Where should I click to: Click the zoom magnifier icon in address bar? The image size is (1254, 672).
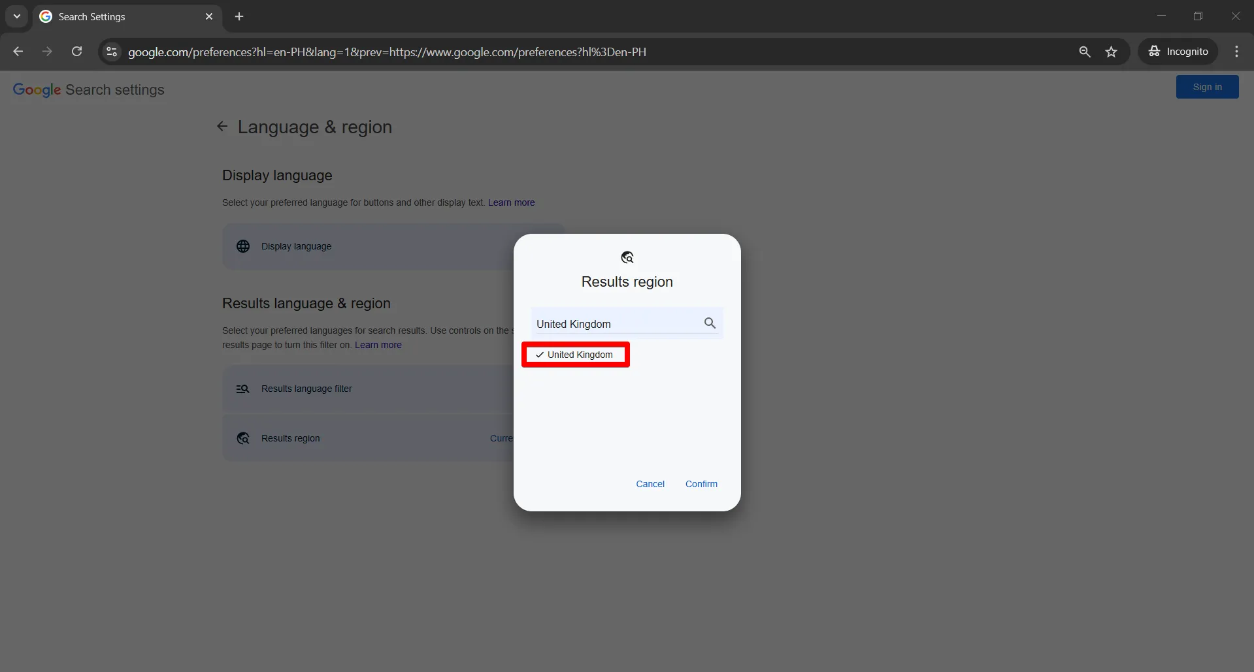tap(1084, 52)
